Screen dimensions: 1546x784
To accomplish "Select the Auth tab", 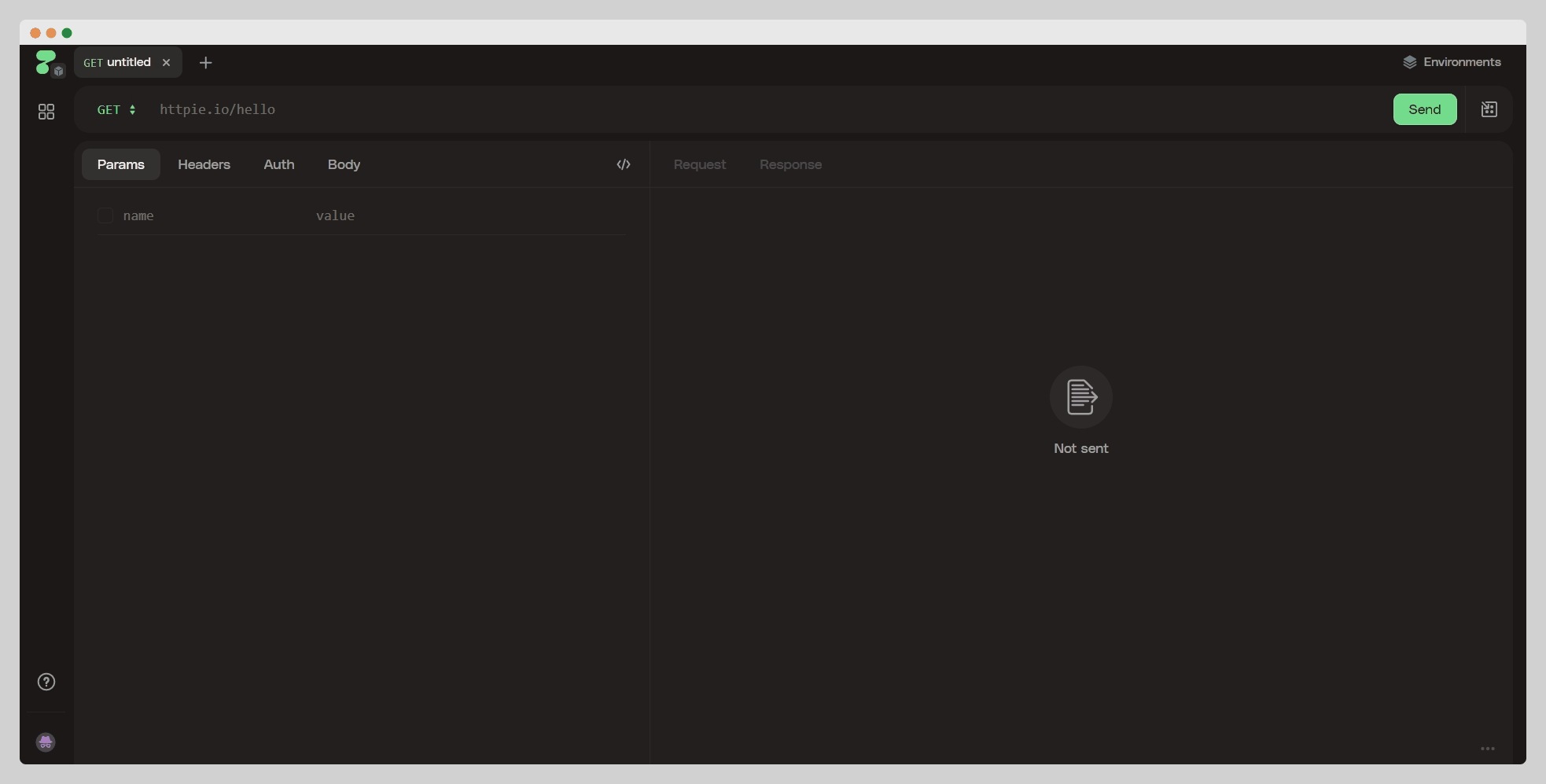I will tap(279, 164).
